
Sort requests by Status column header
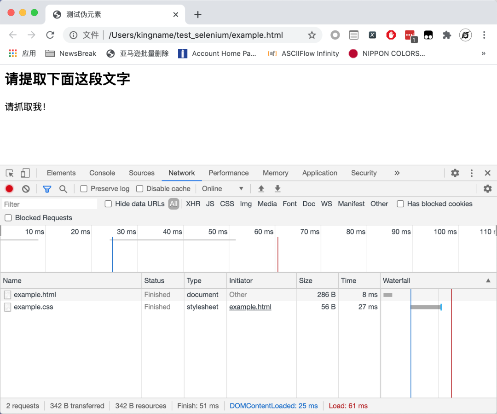(163, 280)
